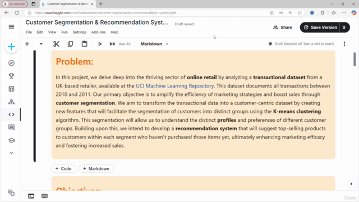The height and width of the screenshot is (202, 359).
Task: Open the Edit menu
Action: point(40,32)
